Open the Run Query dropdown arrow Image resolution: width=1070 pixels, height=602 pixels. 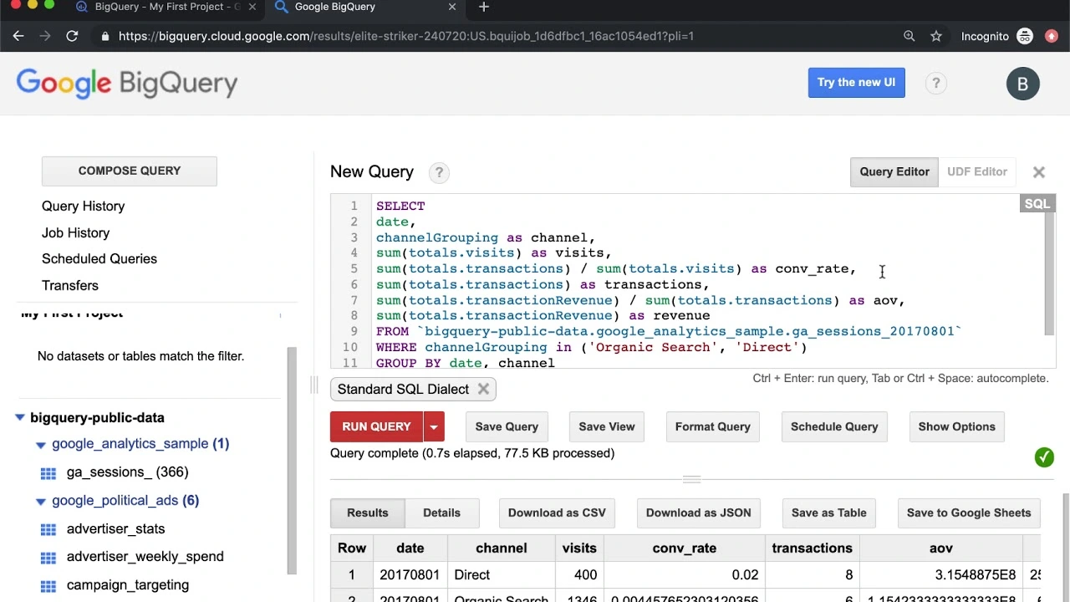click(x=434, y=426)
